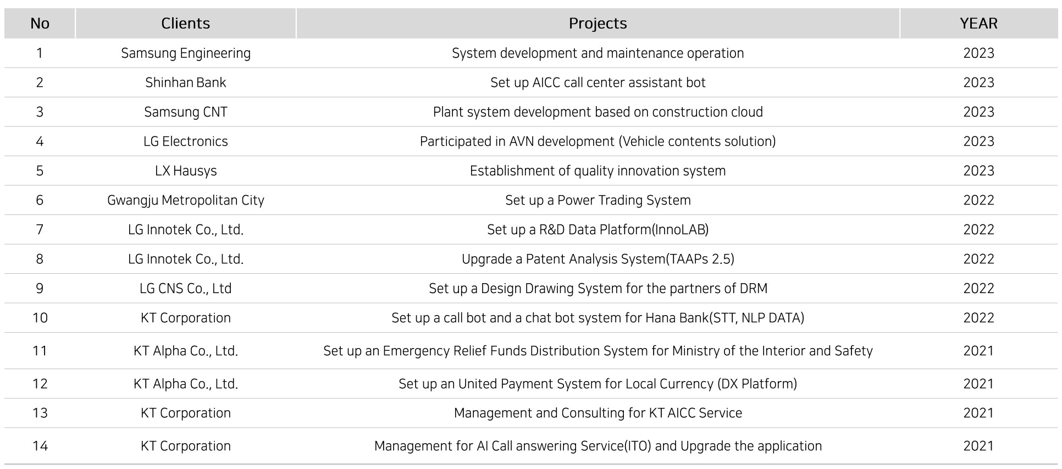Click the Power Trading System project

point(598,200)
